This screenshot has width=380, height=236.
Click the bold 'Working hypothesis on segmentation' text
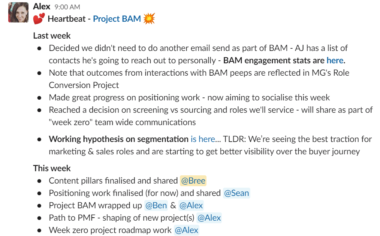[x=119, y=139]
